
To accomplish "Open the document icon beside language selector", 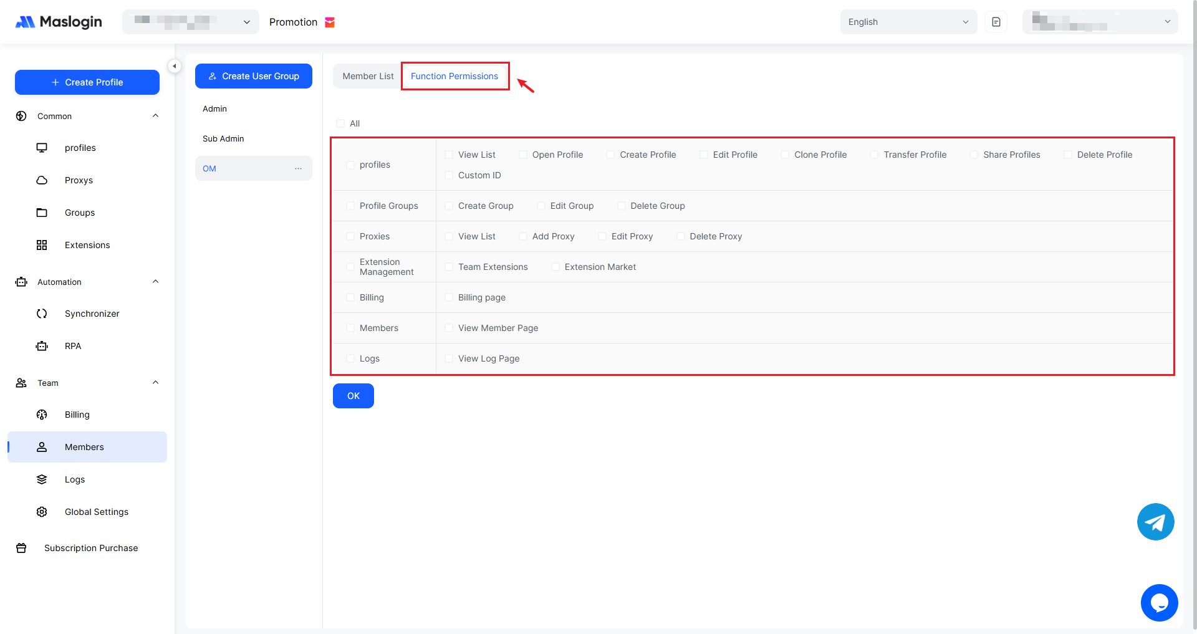I will click(996, 22).
